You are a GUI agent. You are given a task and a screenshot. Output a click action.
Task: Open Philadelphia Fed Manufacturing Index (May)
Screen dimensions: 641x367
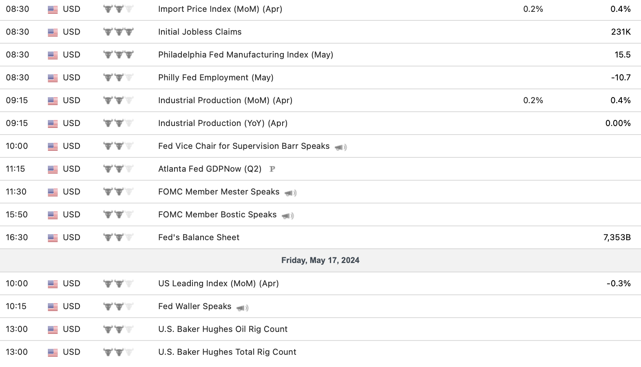tap(245, 55)
